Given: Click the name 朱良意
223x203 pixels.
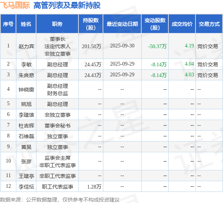Looking at the screenshot, I should point(26,75).
